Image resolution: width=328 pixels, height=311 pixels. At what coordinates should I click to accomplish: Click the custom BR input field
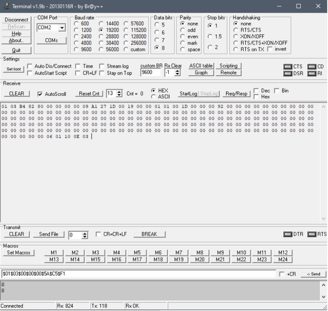tap(151, 73)
